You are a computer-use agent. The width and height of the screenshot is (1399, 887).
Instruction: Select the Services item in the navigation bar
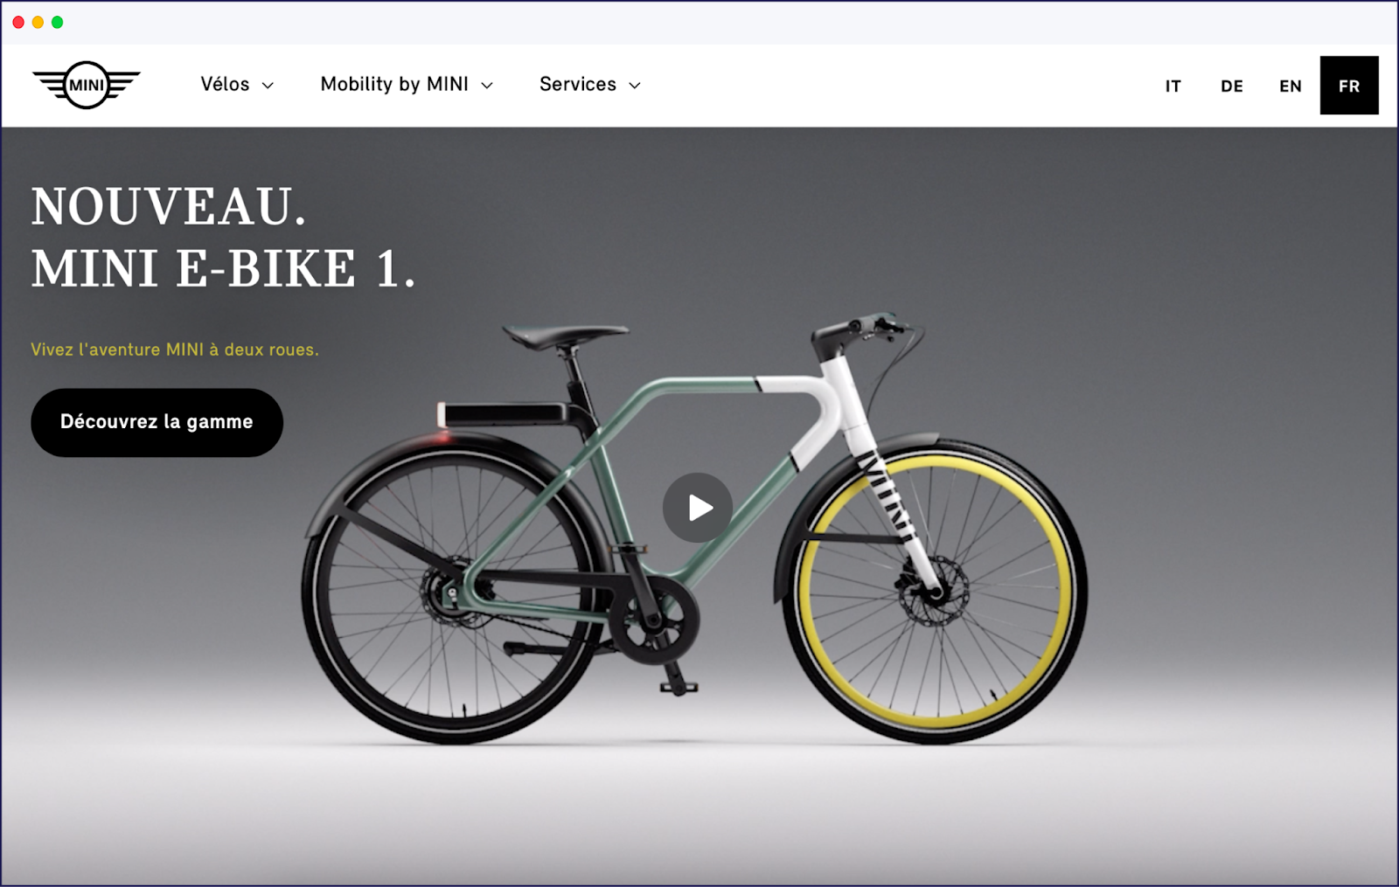578,84
